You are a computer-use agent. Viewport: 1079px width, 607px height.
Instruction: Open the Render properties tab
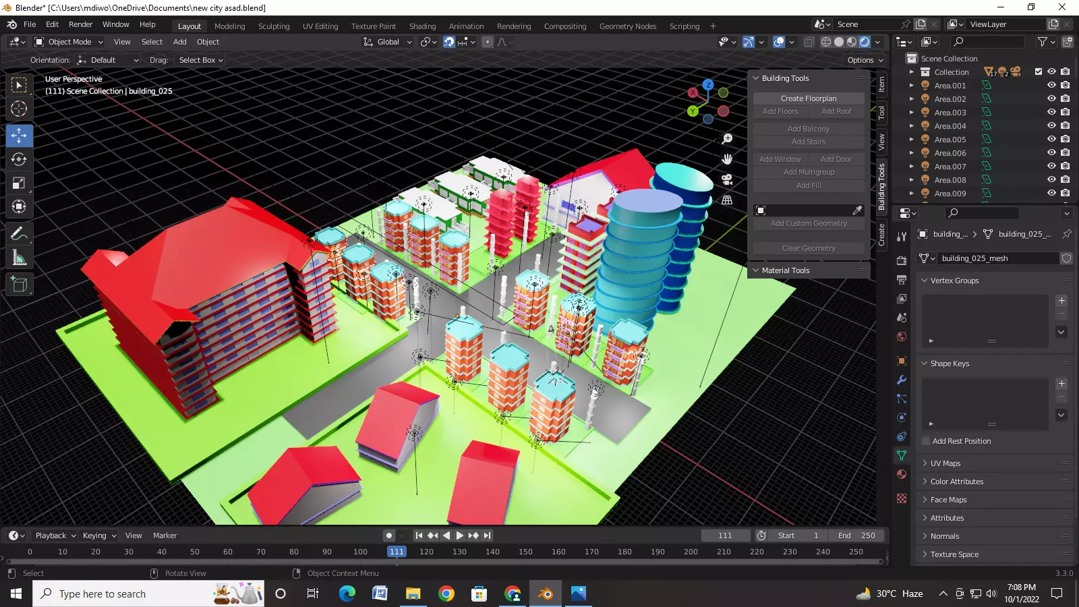click(902, 260)
